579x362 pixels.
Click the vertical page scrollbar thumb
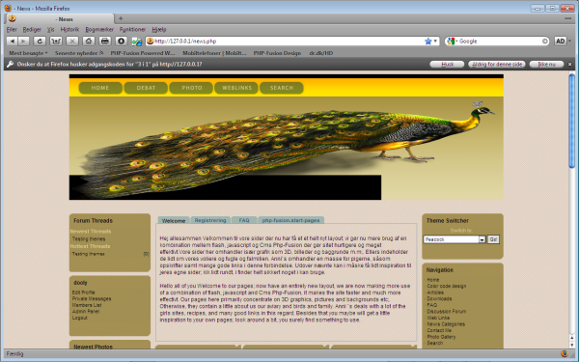pos(572,122)
